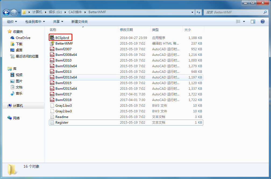Click the BetterWMF help file icon
This screenshot has height=179, width=271.
click(x=52, y=43)
